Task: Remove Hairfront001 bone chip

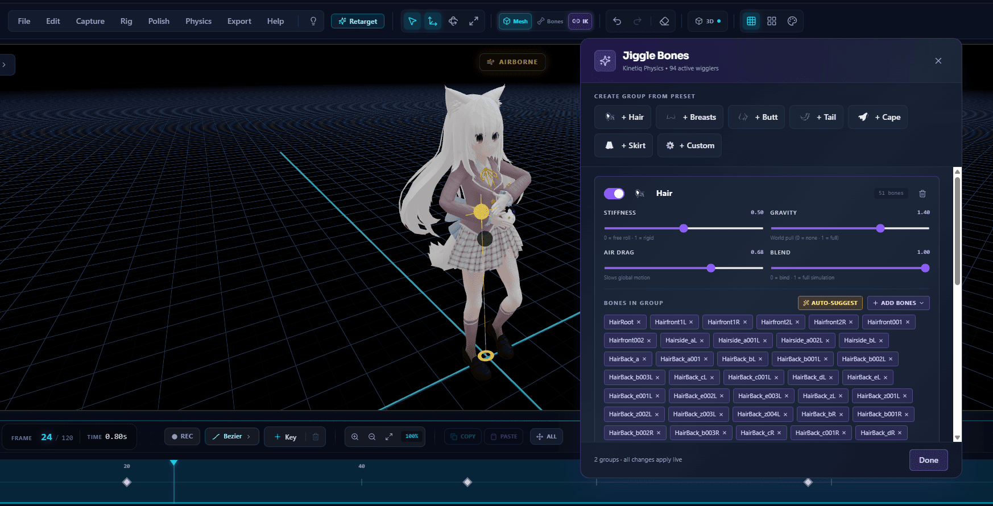Action: [x=908, y=323]
